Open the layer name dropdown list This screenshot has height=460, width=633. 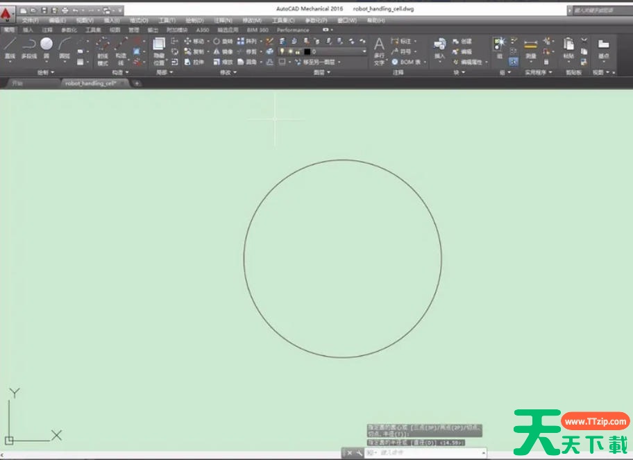362,52
